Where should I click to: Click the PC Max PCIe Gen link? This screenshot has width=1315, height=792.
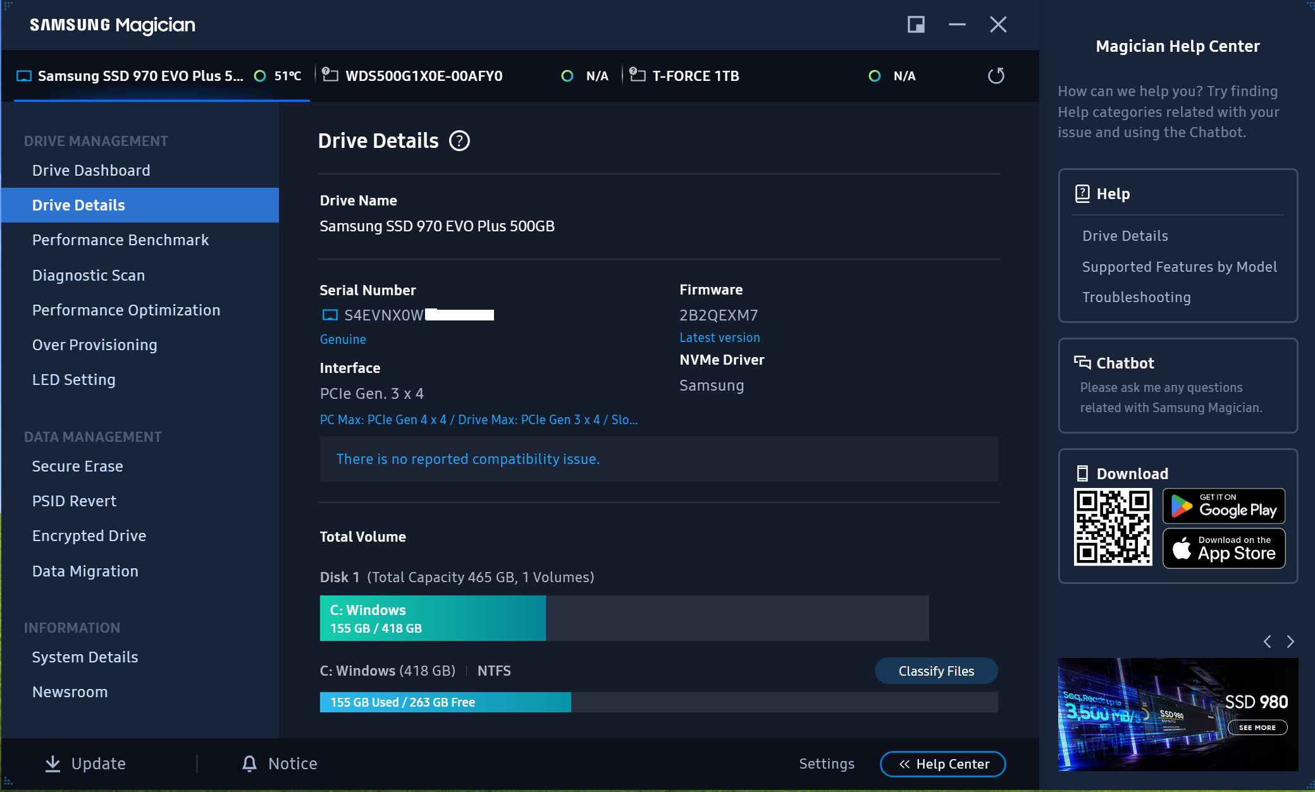[x=479, y=420]
